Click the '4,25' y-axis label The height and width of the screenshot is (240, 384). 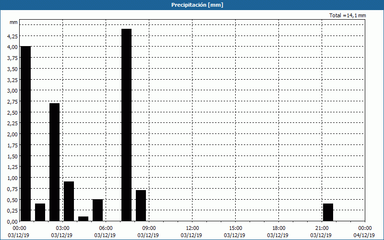(12, 36)
